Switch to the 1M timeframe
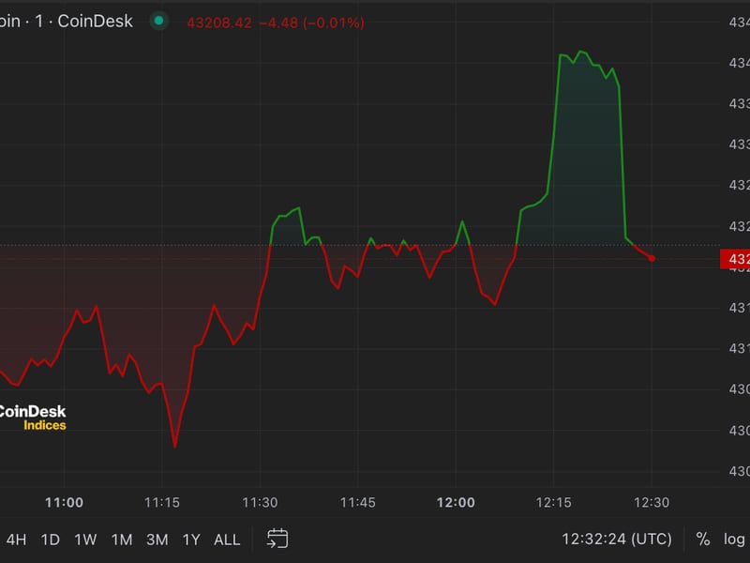This screenshot has width=750, height=563. coord(122,540)
